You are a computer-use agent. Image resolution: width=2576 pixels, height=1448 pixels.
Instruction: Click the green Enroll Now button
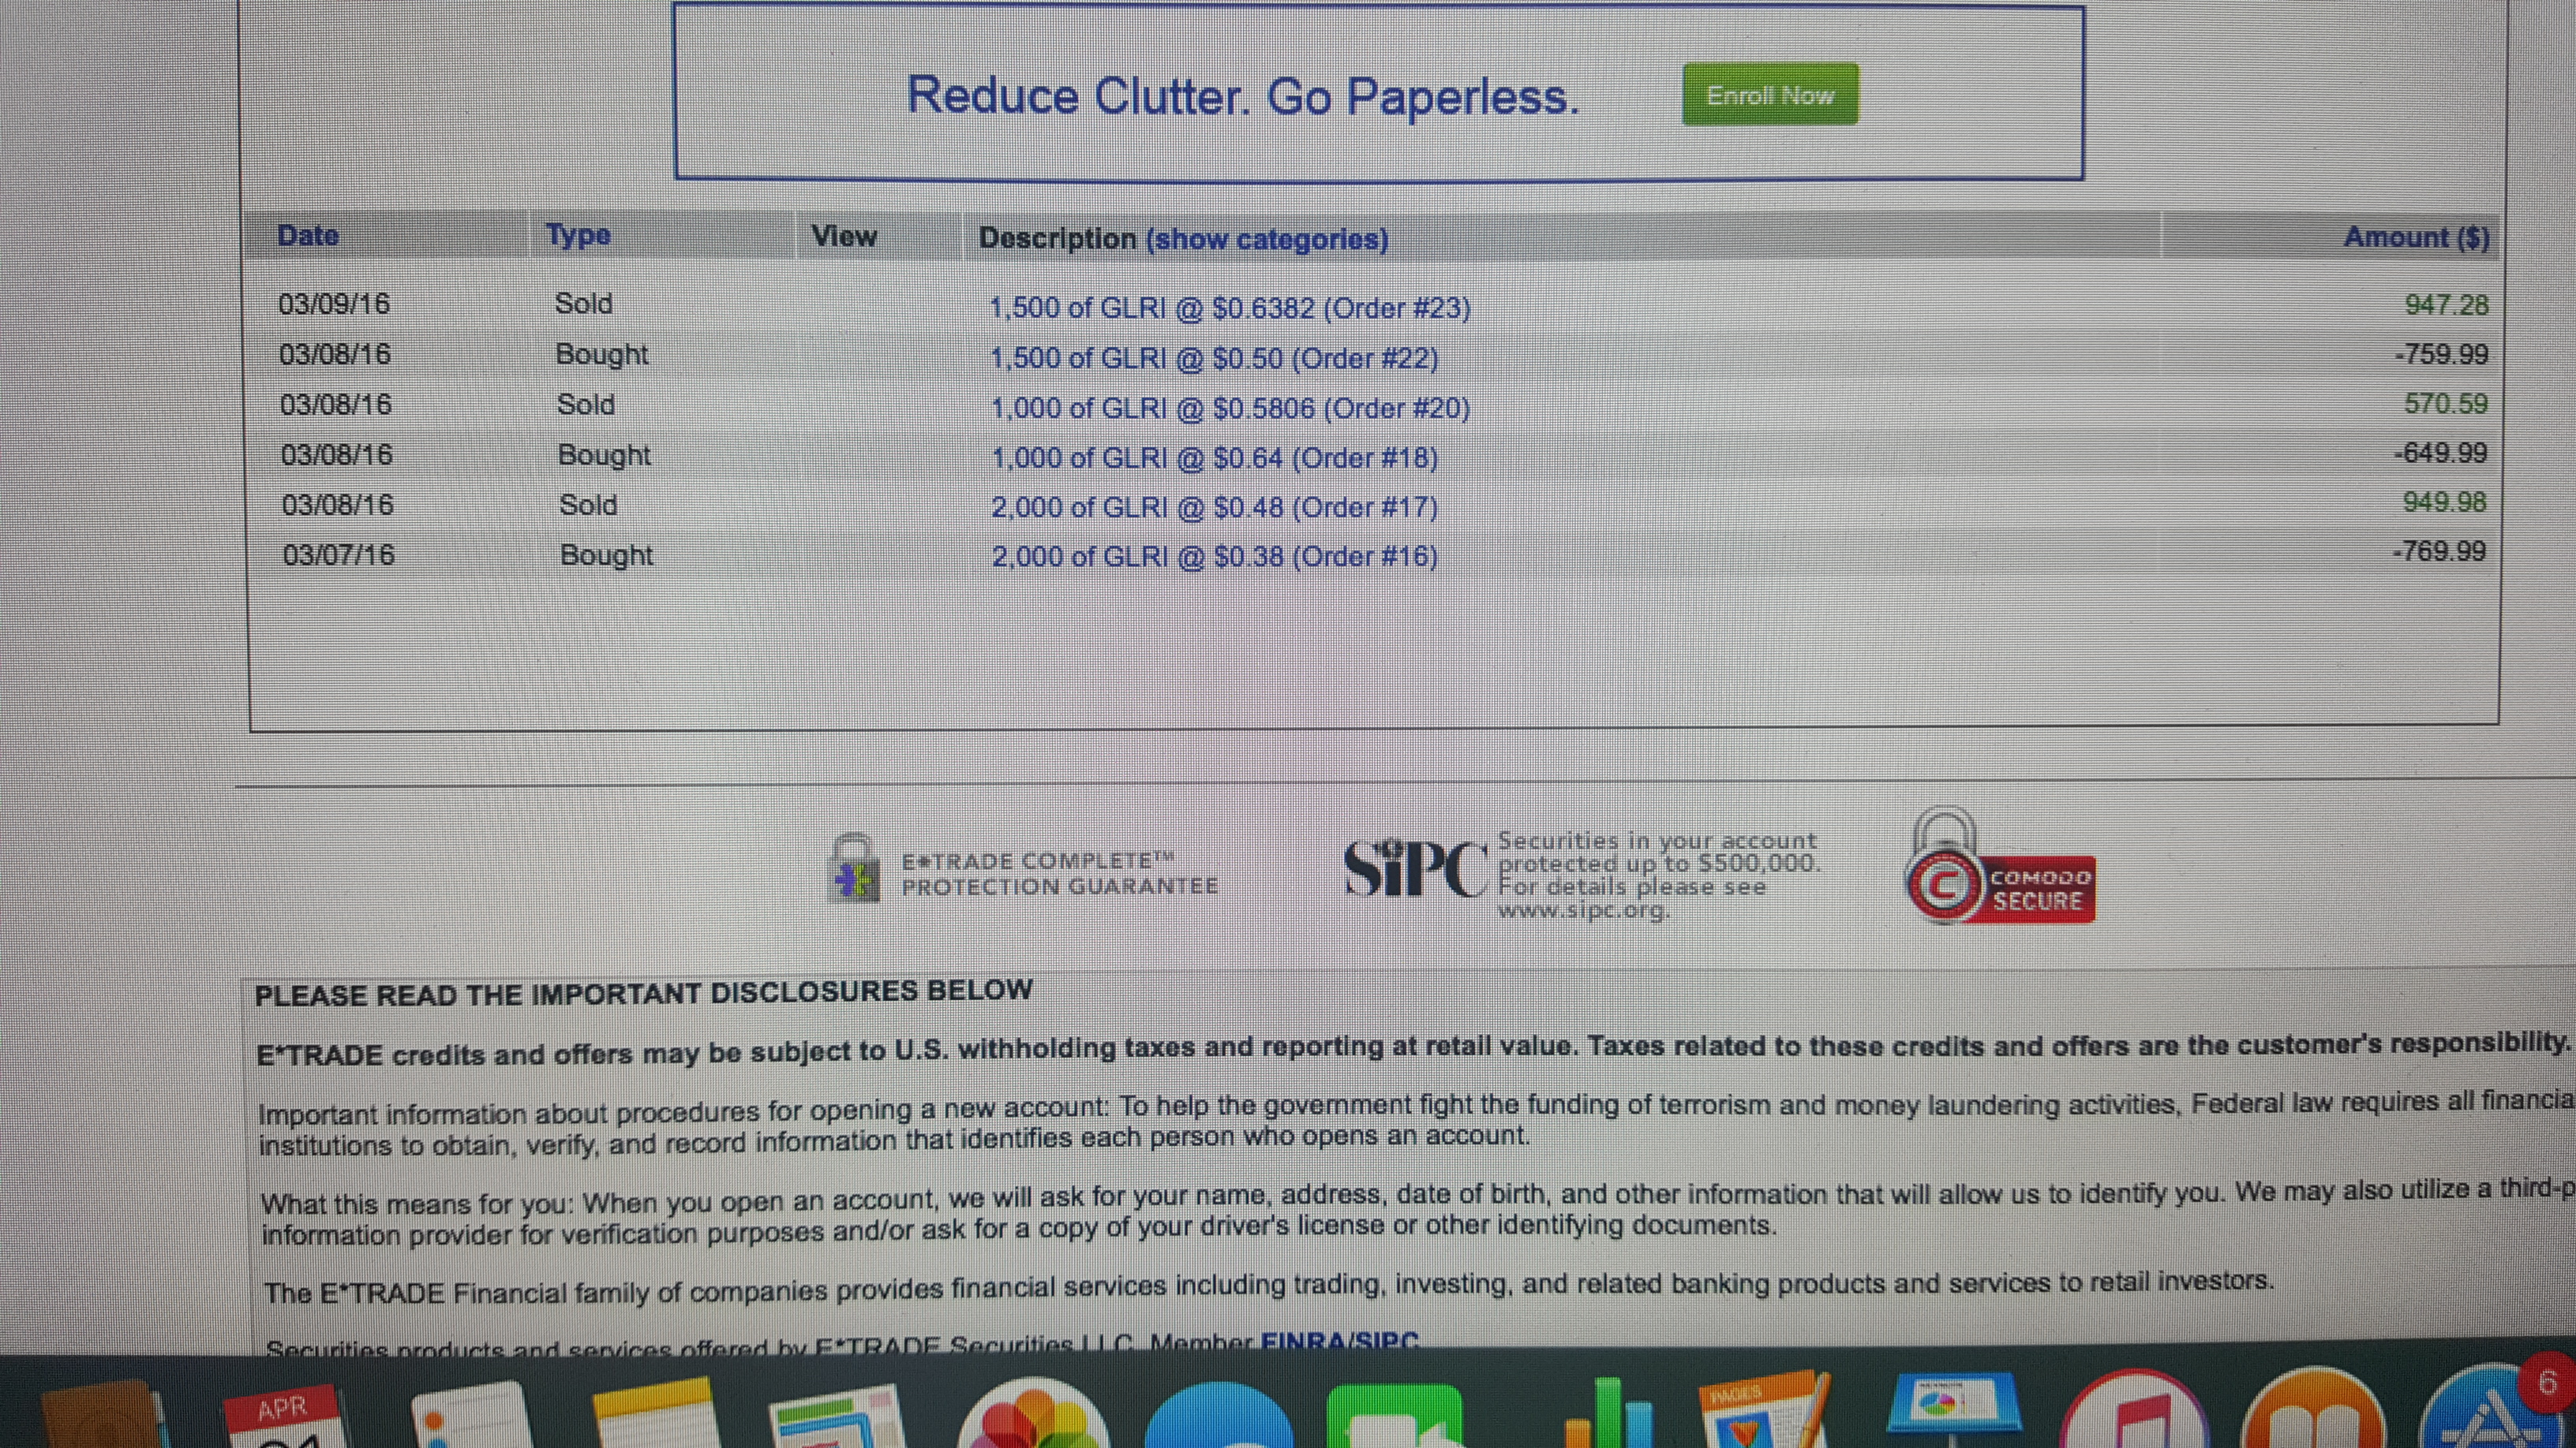(1769, 95)
